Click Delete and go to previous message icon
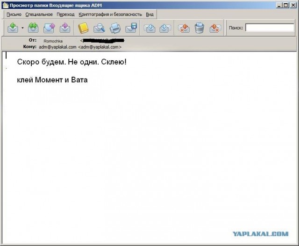Image resolution: width=299 pixels, height=246 pixels. 184,28
